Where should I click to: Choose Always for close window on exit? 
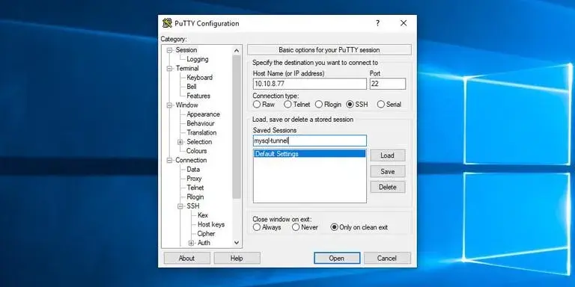click(x=257, y=227)
